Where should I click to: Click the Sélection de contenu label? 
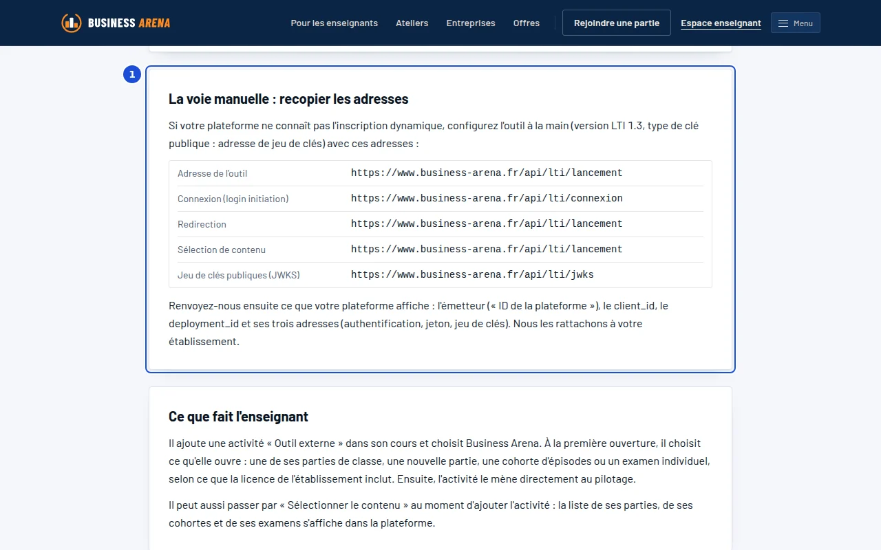pos(222,250)
